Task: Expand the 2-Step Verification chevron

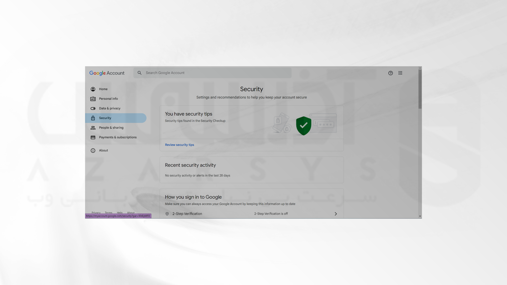Action: (x=336, y=213)
